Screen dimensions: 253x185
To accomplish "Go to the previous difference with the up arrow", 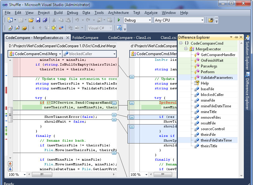I will coord(40,28).
